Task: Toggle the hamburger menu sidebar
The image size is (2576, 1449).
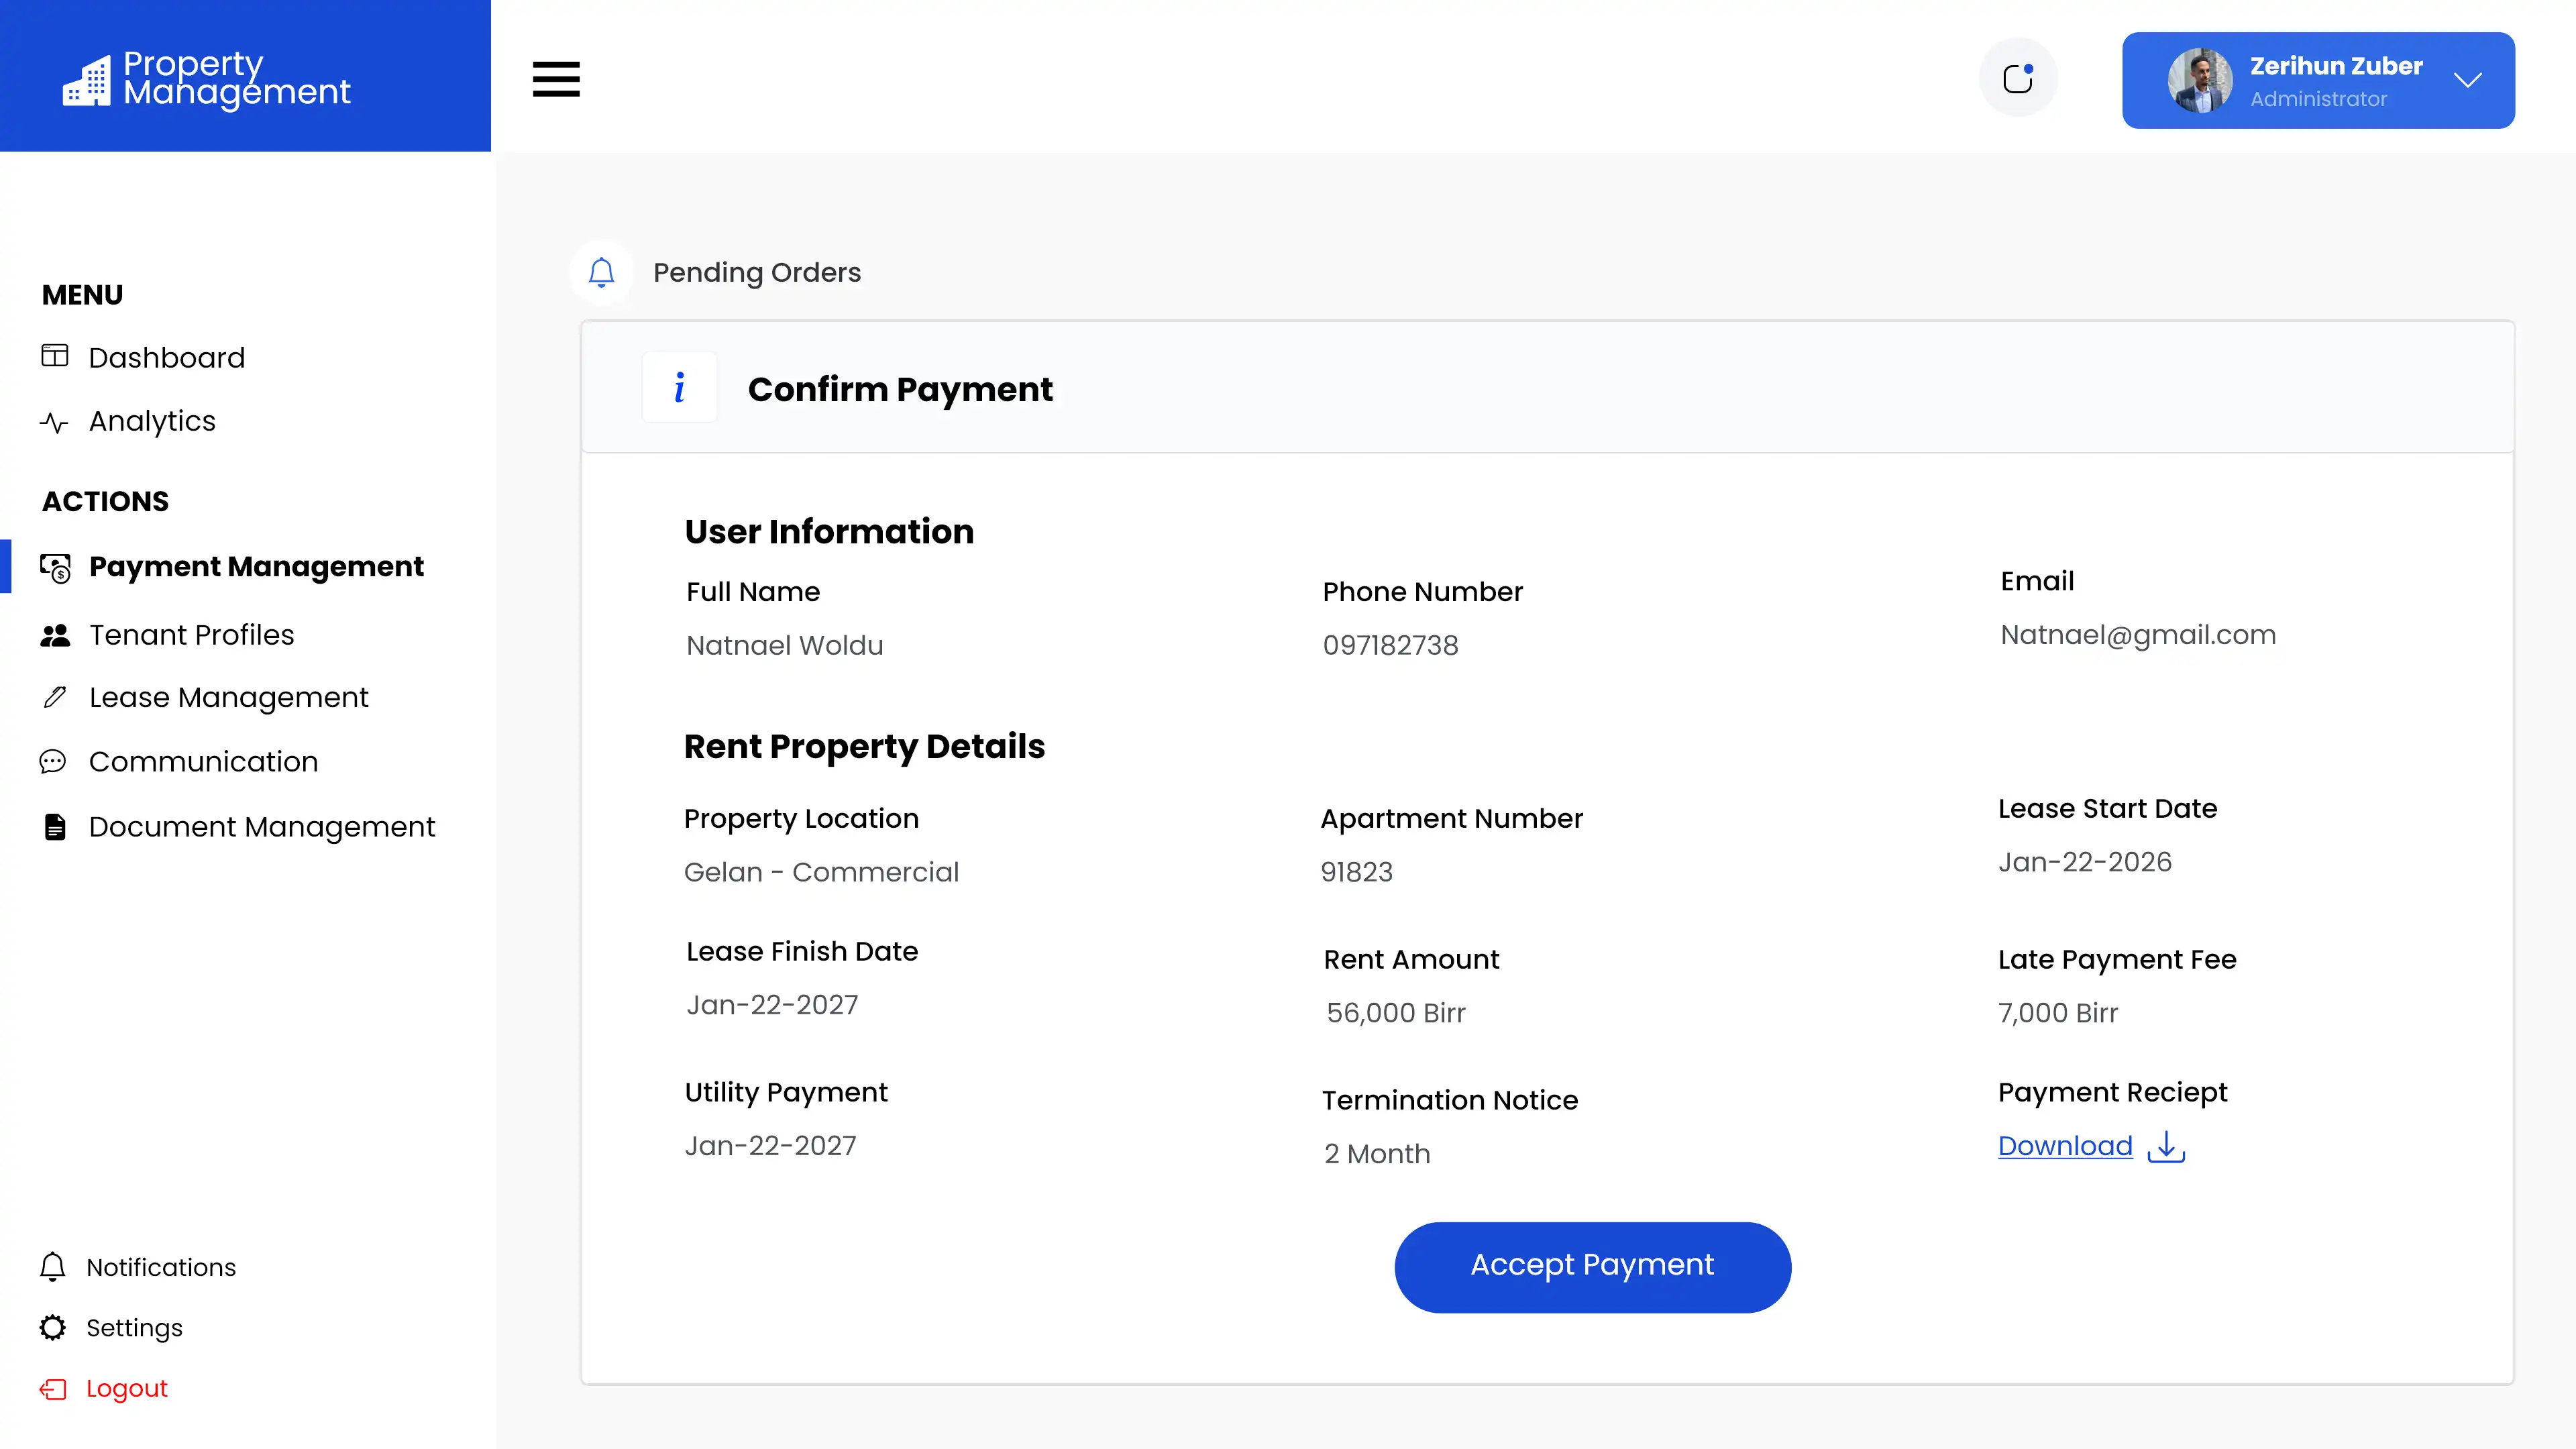Action: 556,79
